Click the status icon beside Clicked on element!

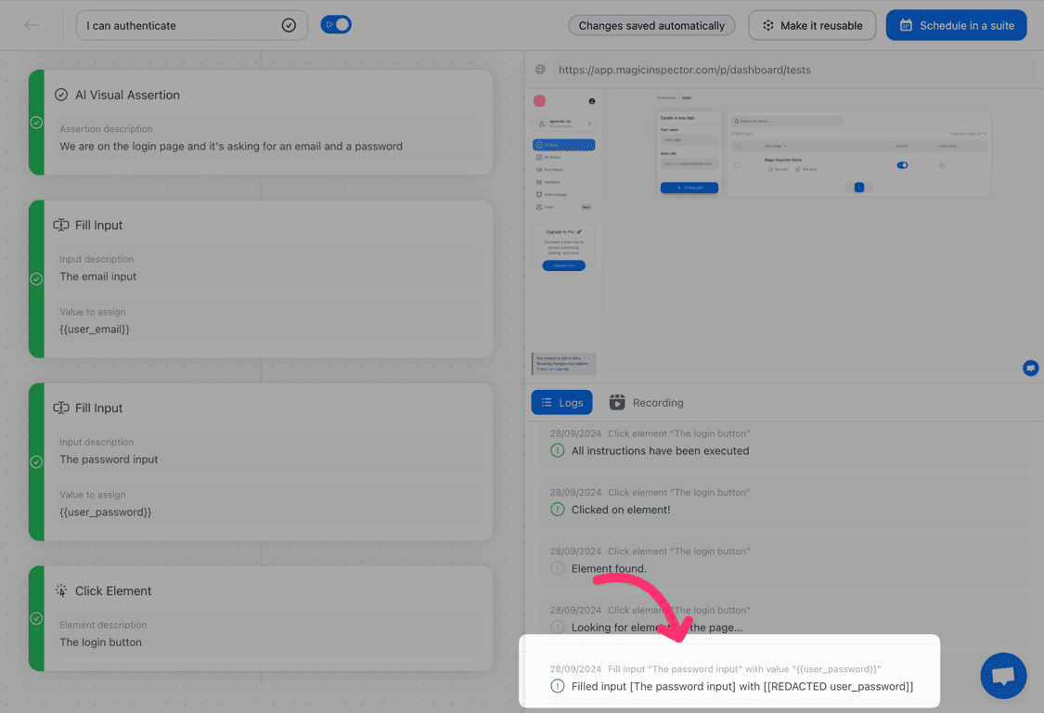click(558, 509)
